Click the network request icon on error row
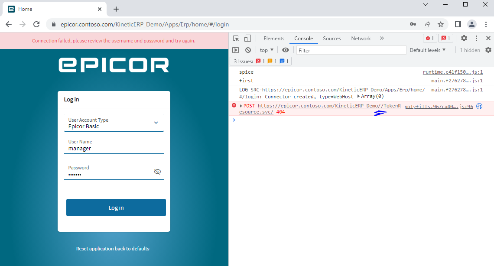The image size is (494, 266). [479, 106]
